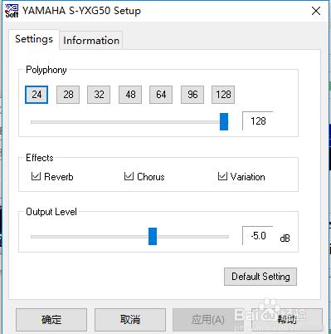Switch to the Information tab
Image resolution: width=331 pixels, height=334 pixels.
point(91,41)
